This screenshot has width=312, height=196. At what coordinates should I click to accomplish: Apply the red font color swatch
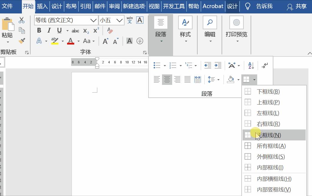pyautogui.click(x=71, y=41)
